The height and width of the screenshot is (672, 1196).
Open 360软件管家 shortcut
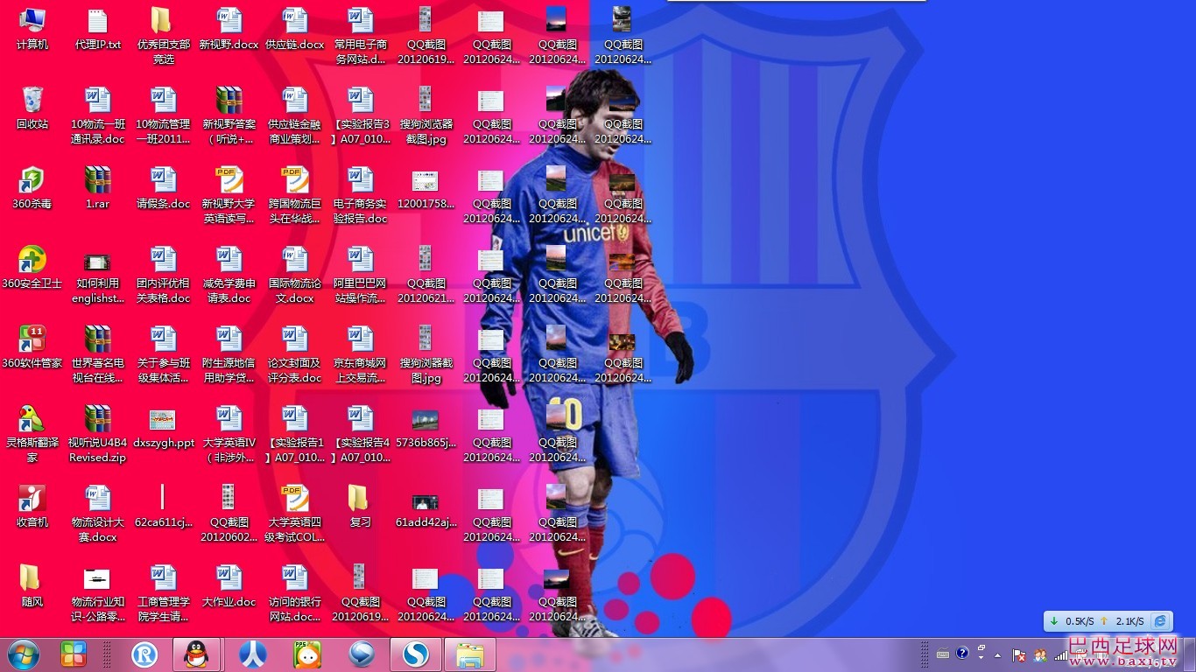point(32,346)
